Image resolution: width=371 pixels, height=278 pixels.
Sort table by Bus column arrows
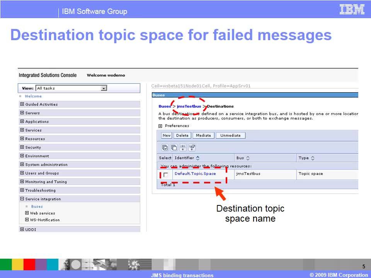tap(248, 158)
